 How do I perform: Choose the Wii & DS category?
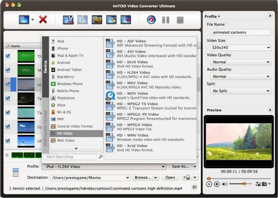point(76,112)
